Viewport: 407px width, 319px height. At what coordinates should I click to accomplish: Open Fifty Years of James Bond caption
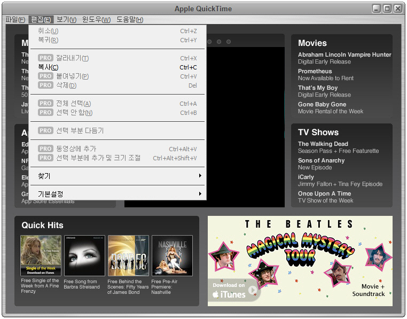tap(128, 287)
